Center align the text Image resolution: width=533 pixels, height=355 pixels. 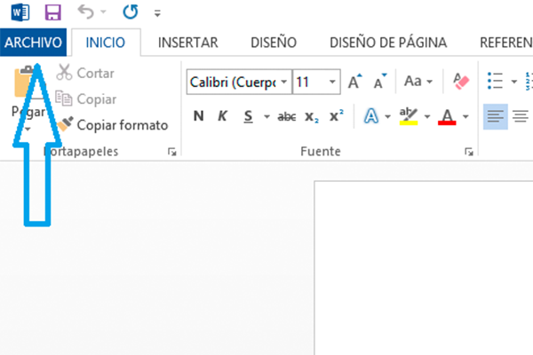[x=521, y=116]
